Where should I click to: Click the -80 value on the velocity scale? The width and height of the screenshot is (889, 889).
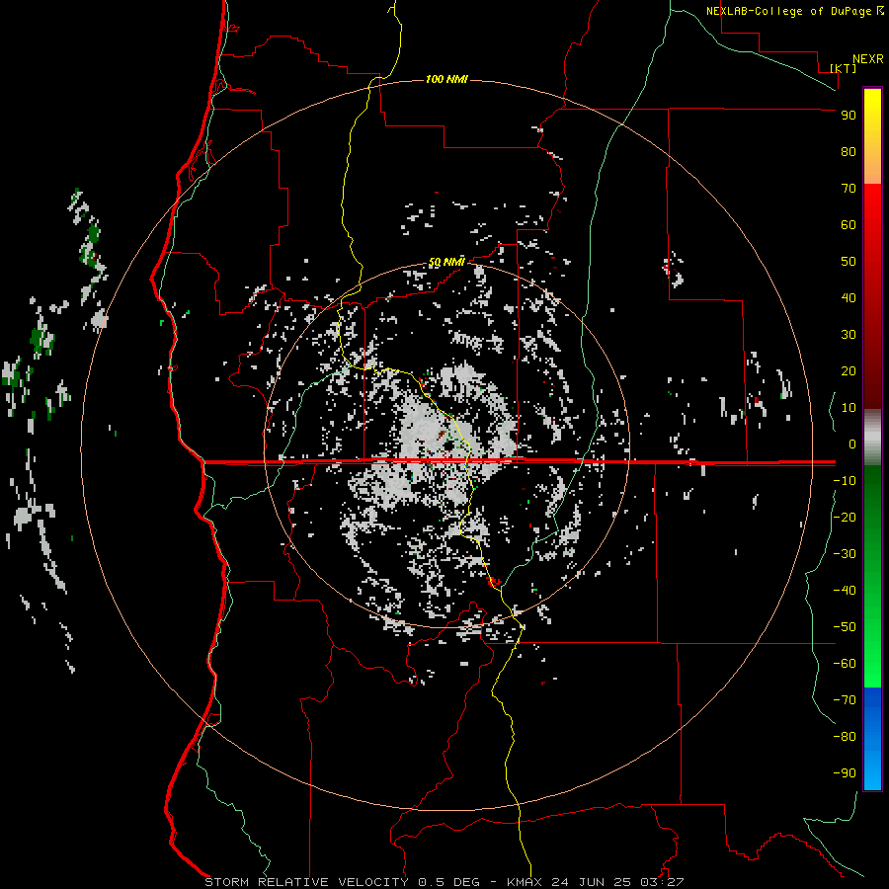(x=845, y=737)
